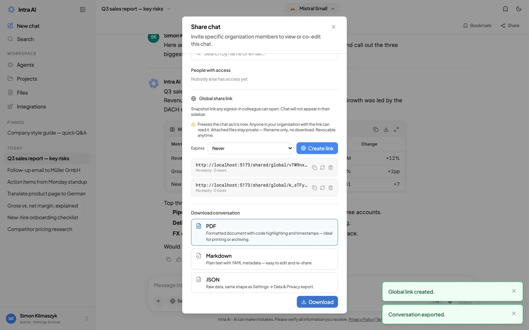This screenshot has width=529, height=330.
Task: Click the Global share link heading
Action: coord(216,99)
